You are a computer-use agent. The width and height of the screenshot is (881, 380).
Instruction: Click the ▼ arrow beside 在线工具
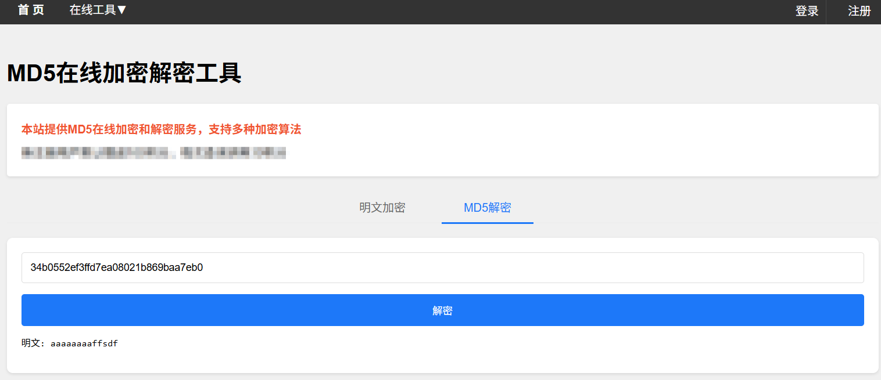(x=122, y=10)
